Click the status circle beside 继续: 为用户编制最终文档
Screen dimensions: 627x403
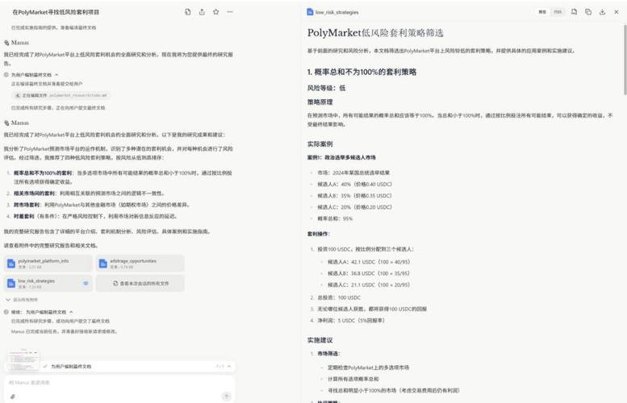[x=6, y=312]
